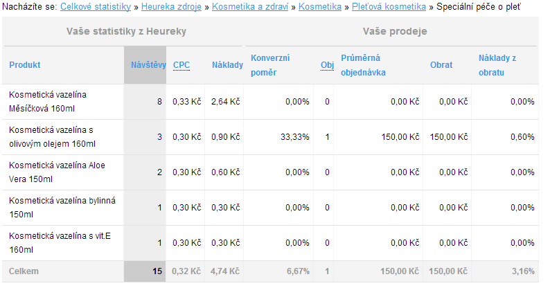Image resolution: width=550 pixels, height=288 pixels.
Task: Sort by Konverzní poměr column
Action: (270, 65)
